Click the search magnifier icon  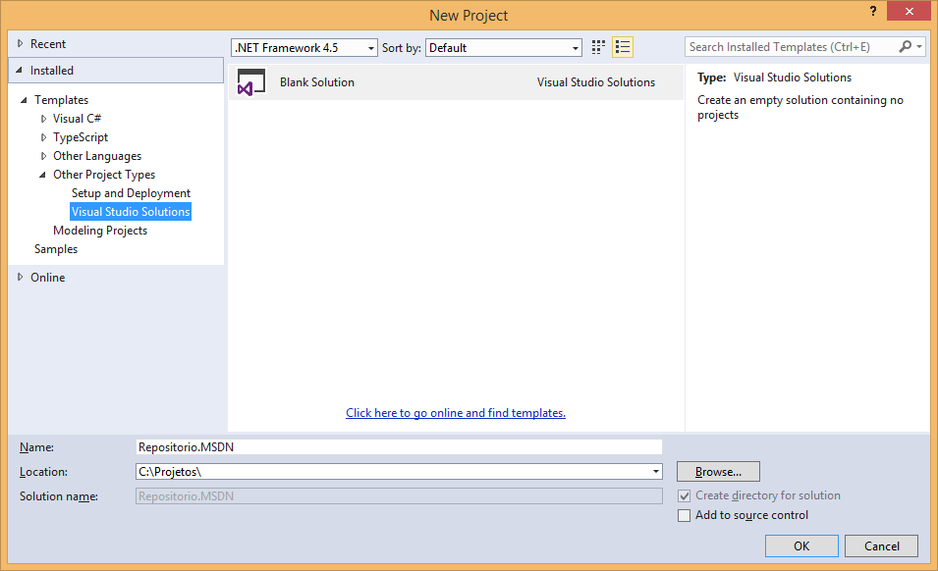(x=906, y=46)
